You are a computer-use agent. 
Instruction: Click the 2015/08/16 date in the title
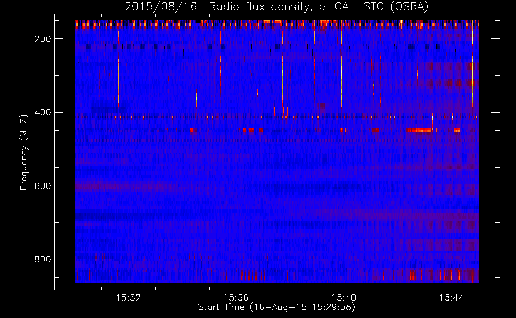pos(161,6)
